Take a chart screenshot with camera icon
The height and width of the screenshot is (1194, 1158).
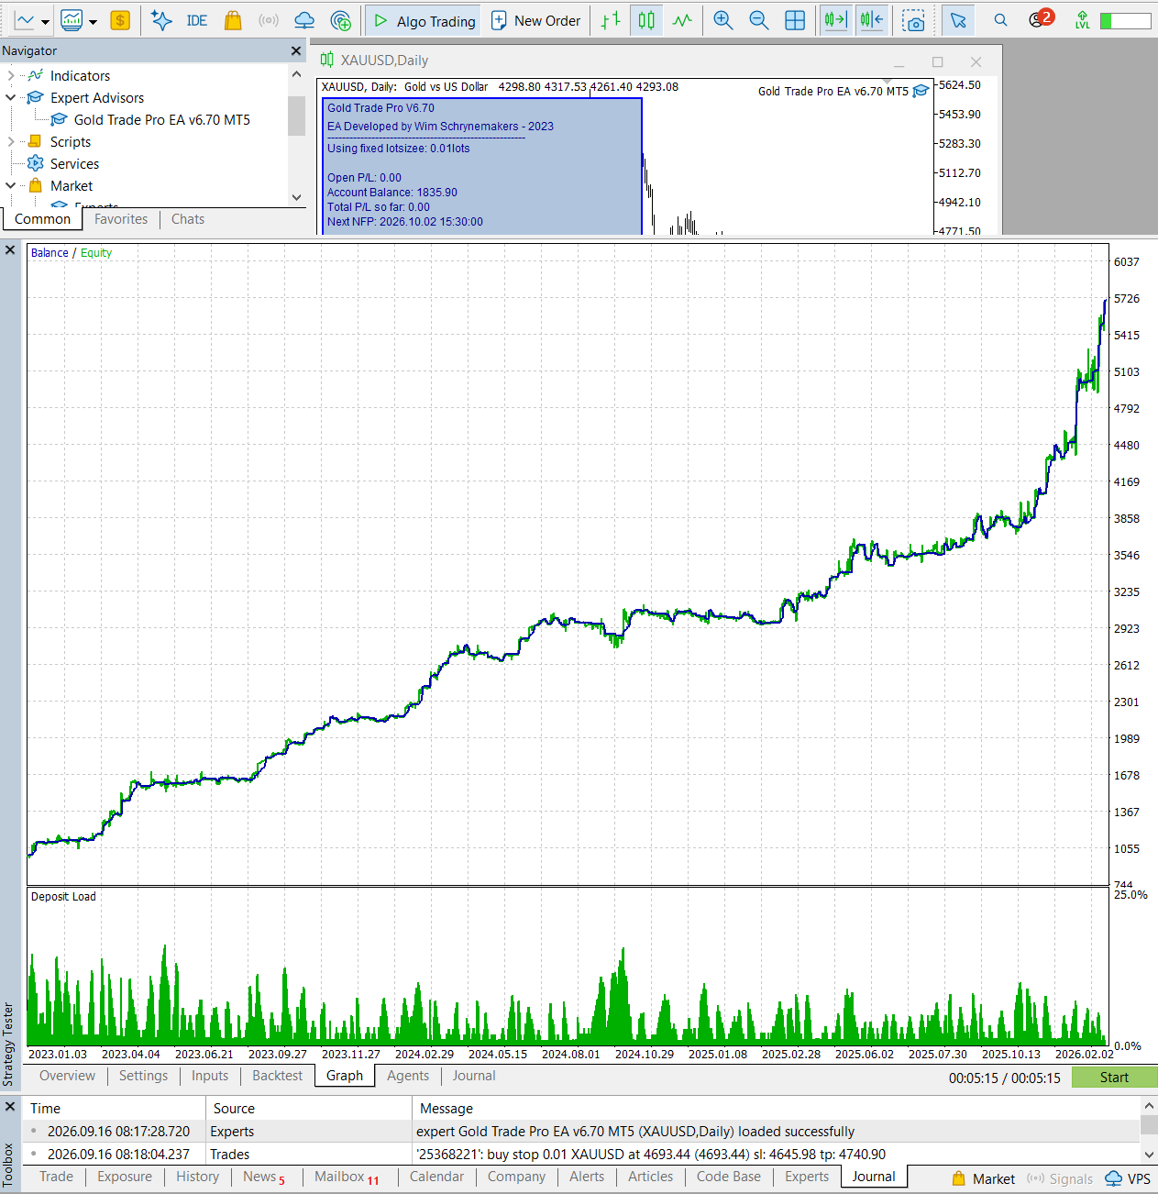913,20
